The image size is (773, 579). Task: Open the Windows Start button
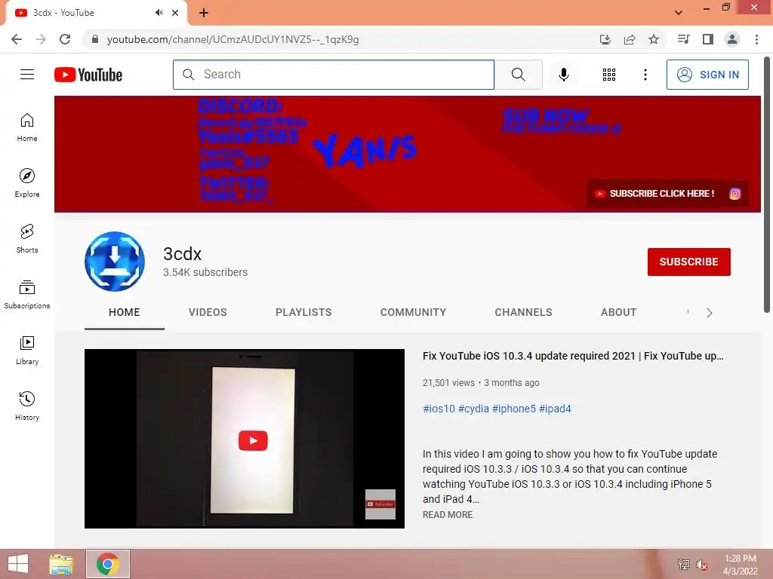coord(18,564)
